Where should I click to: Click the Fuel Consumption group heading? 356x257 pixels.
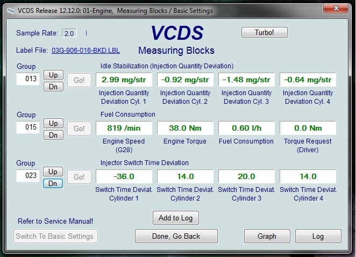tap(128, 115)
